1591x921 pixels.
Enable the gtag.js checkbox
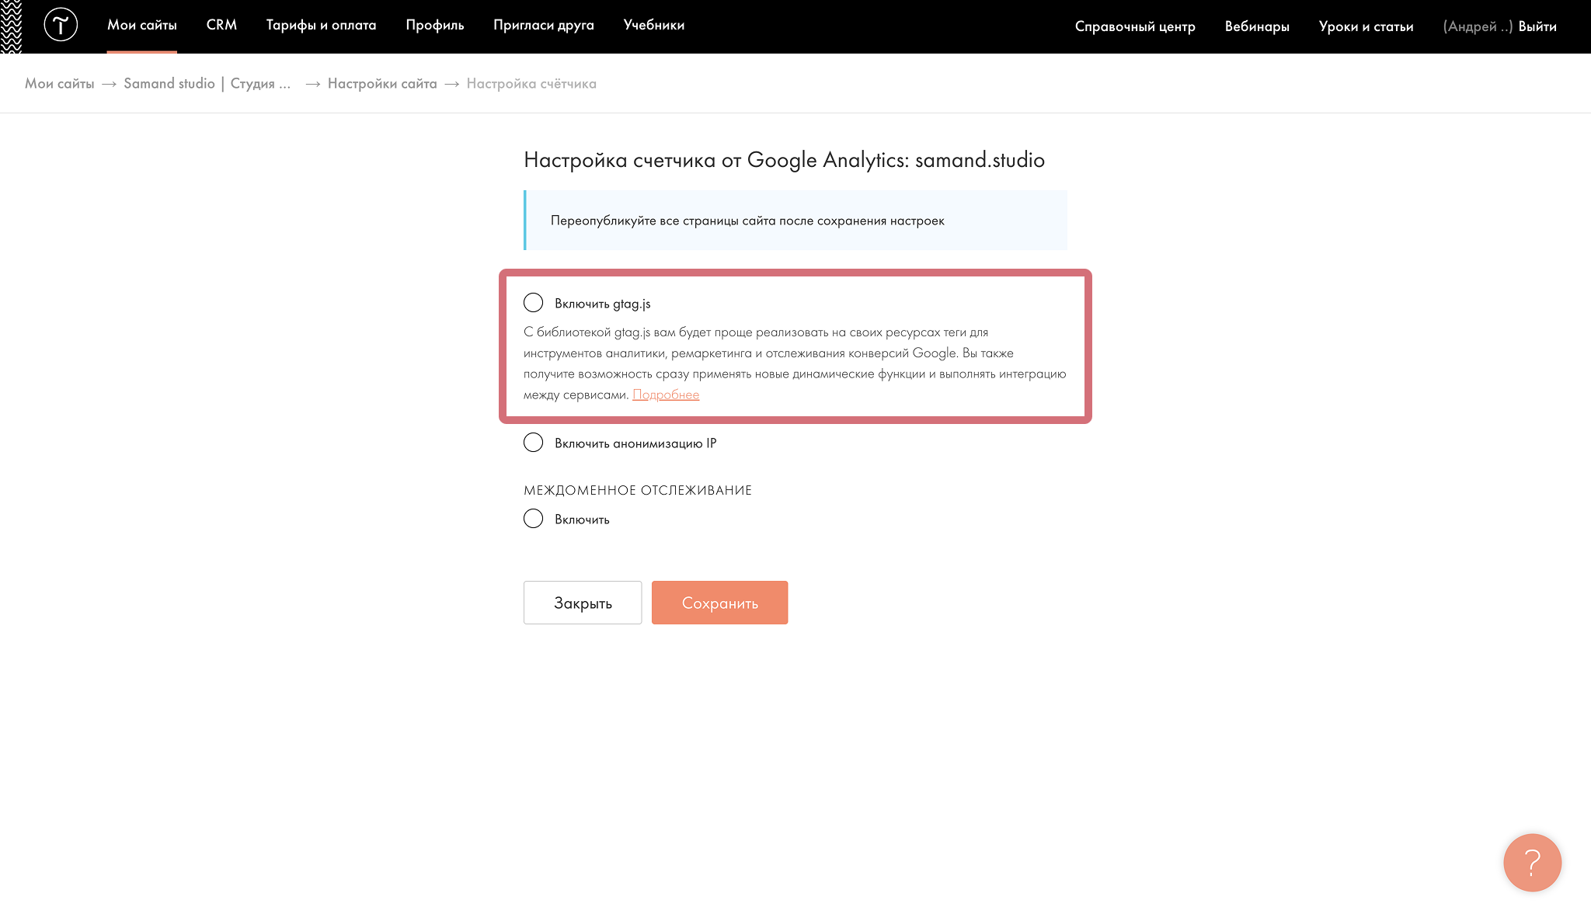pos(533,302)
